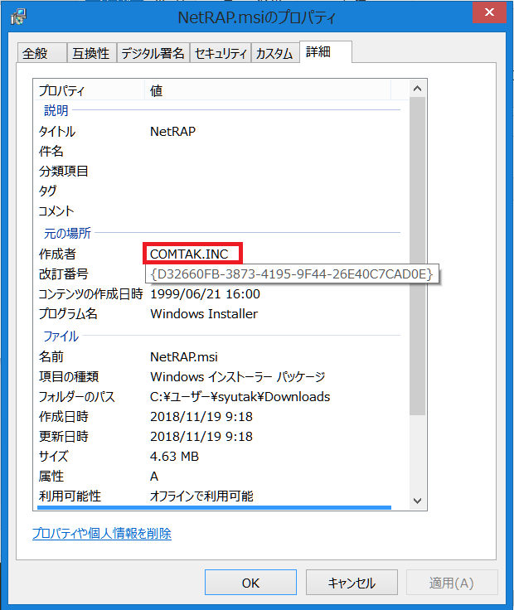This screenshot has width=514, height=610.
Task: Click the 改訂番号 property label
Action: 64,274
